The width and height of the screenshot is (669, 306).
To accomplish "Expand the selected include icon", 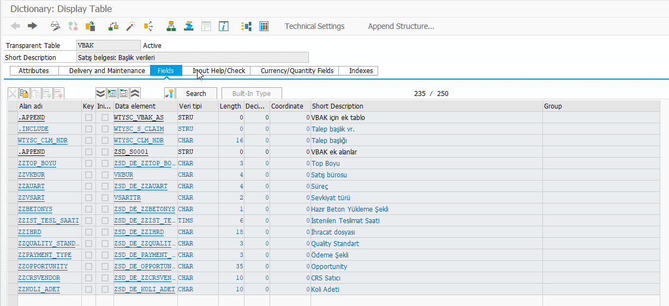I will click(112, 93).
